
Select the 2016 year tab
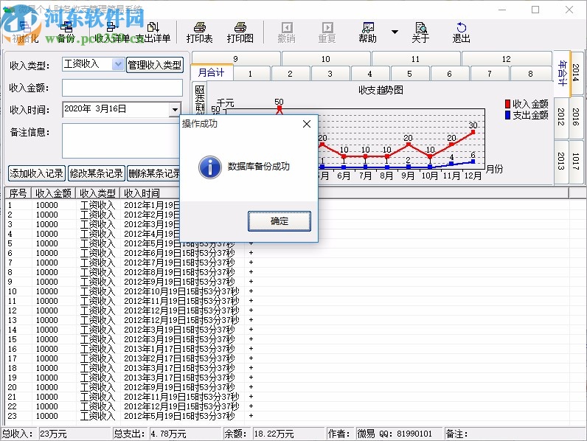[576, 117]
